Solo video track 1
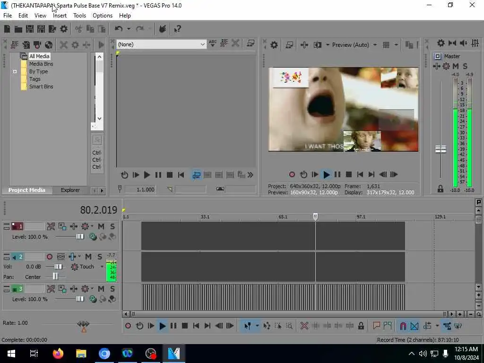 [x=112, y=226]
